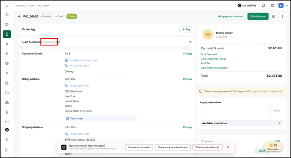Click the logout icon in sidebar
291x158 pixels.
pyautogui.click(x=7, y=150)
